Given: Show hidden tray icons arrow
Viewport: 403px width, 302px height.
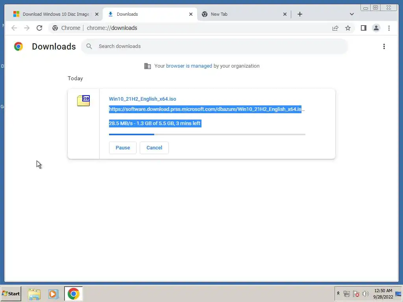Looking at the screenshot, I should coord(338,293).
